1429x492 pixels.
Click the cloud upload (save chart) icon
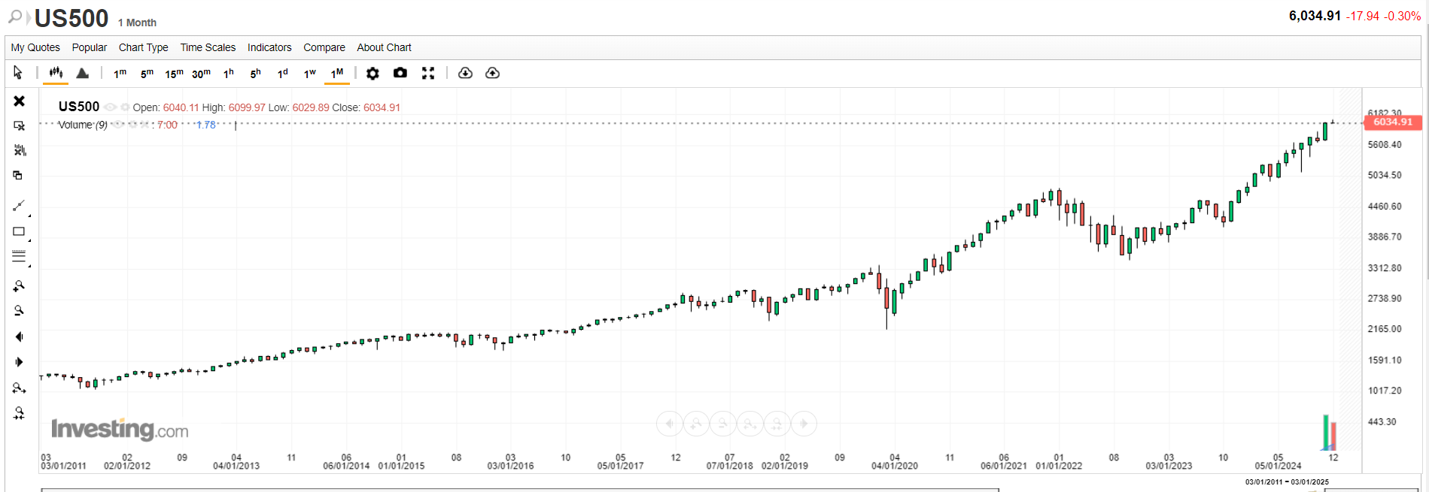pyautogui.click(x=492, y=73)
